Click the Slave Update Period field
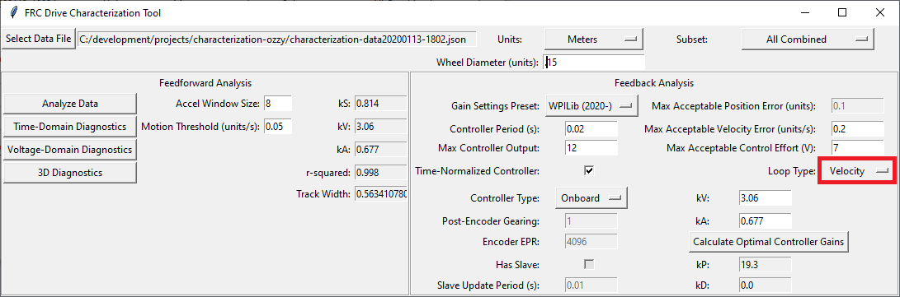The height and width of the screenshot is (297, 900). (x=591, y=285)
